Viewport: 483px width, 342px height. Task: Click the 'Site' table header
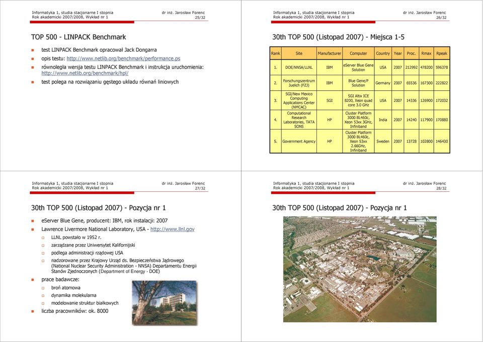click(x=299, y=53)
